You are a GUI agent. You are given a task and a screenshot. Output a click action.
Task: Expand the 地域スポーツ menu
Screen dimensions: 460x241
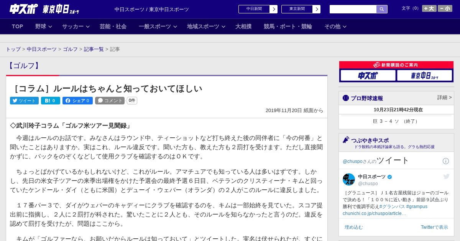tap(206, 26)
